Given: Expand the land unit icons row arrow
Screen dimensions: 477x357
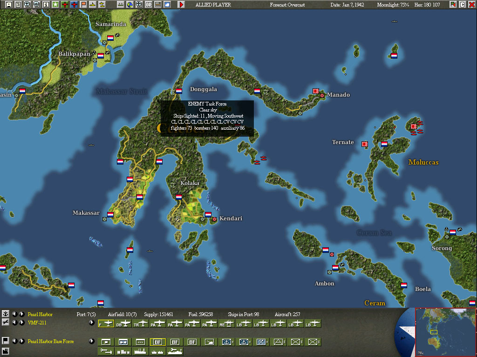Looking at the screenshot, I should (92, 341).
